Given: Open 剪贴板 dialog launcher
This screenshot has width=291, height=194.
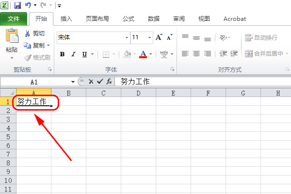Looking at the screenshot, I should click(50, 69).
